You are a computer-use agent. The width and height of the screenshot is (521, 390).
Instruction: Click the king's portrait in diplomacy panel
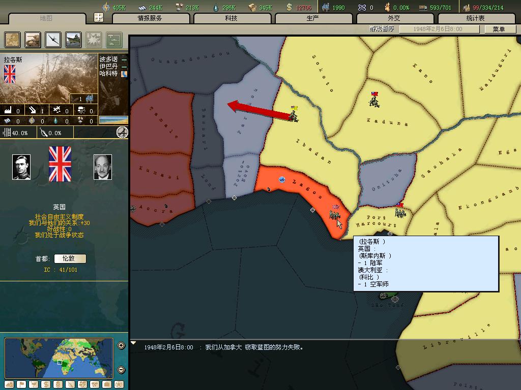(x=21, y=167)
